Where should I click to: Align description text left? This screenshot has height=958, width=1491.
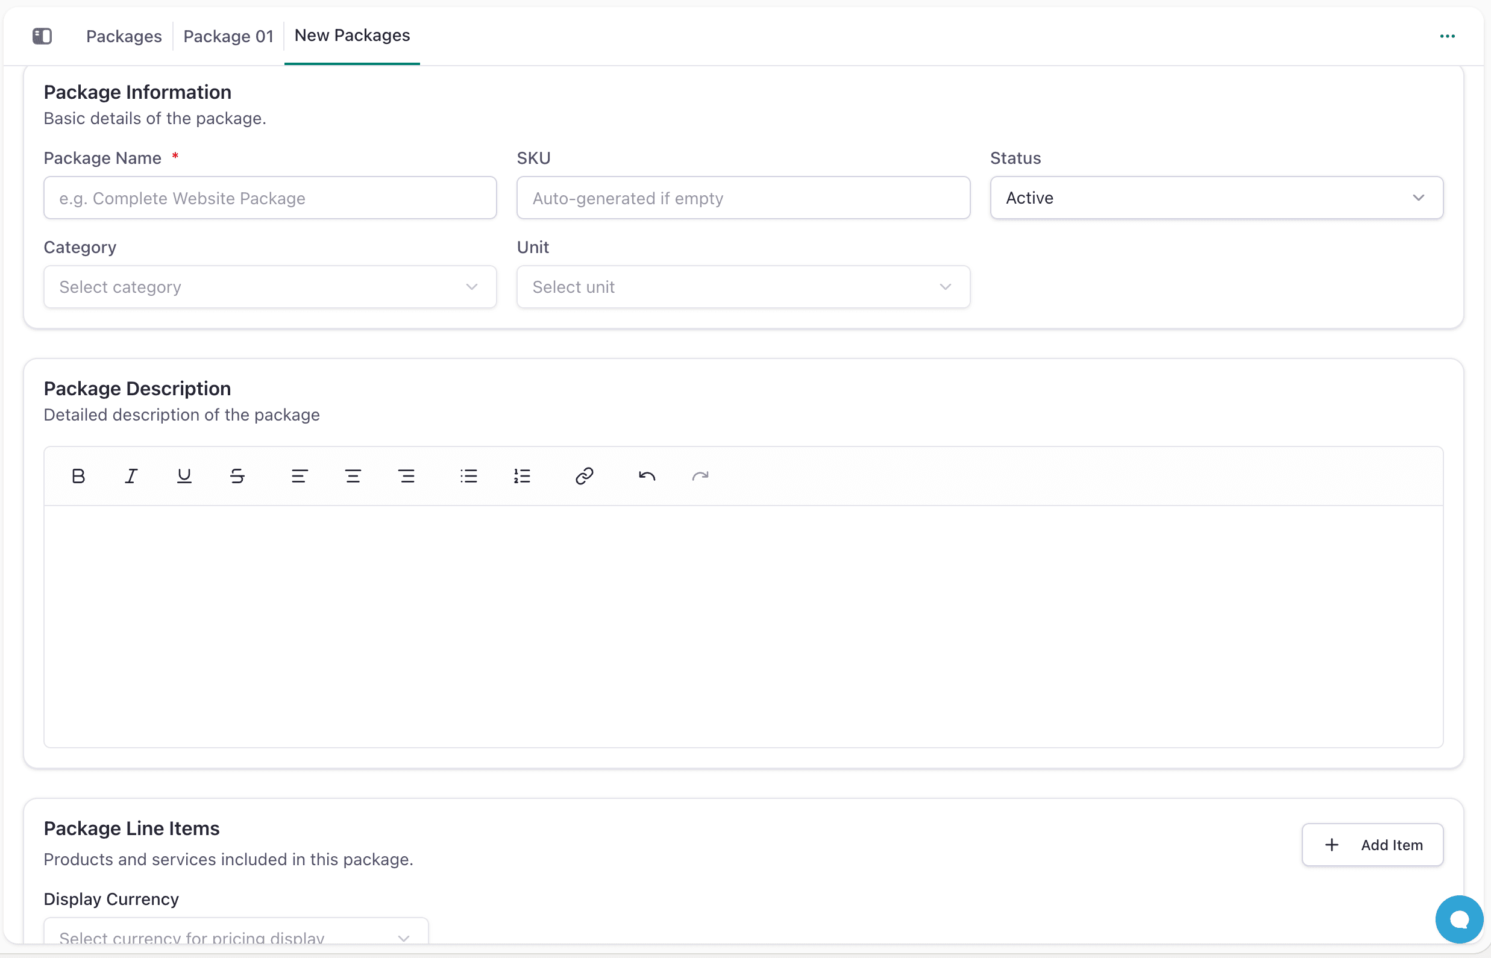300,476
